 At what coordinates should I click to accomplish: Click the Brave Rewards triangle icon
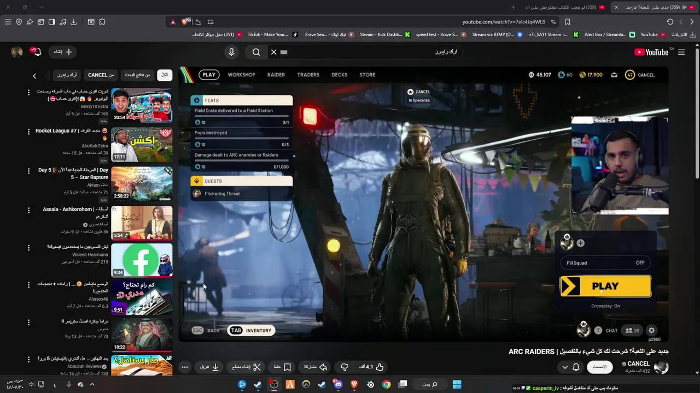pos(173,22)
